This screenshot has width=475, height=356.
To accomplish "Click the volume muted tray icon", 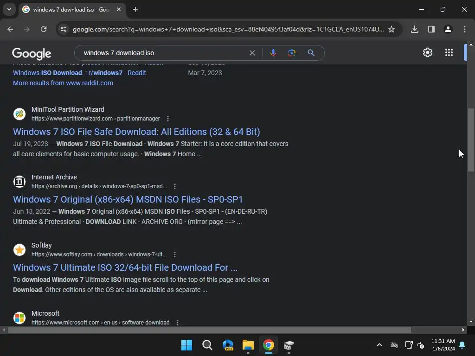I will 421,345.
